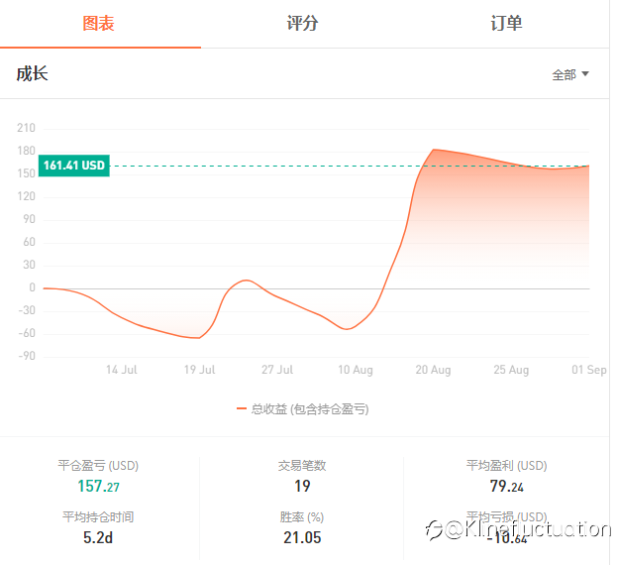Click the 0 y-axis label
Image resolution: width=617 pixels, height=565 pixels.
pos(32,287)
